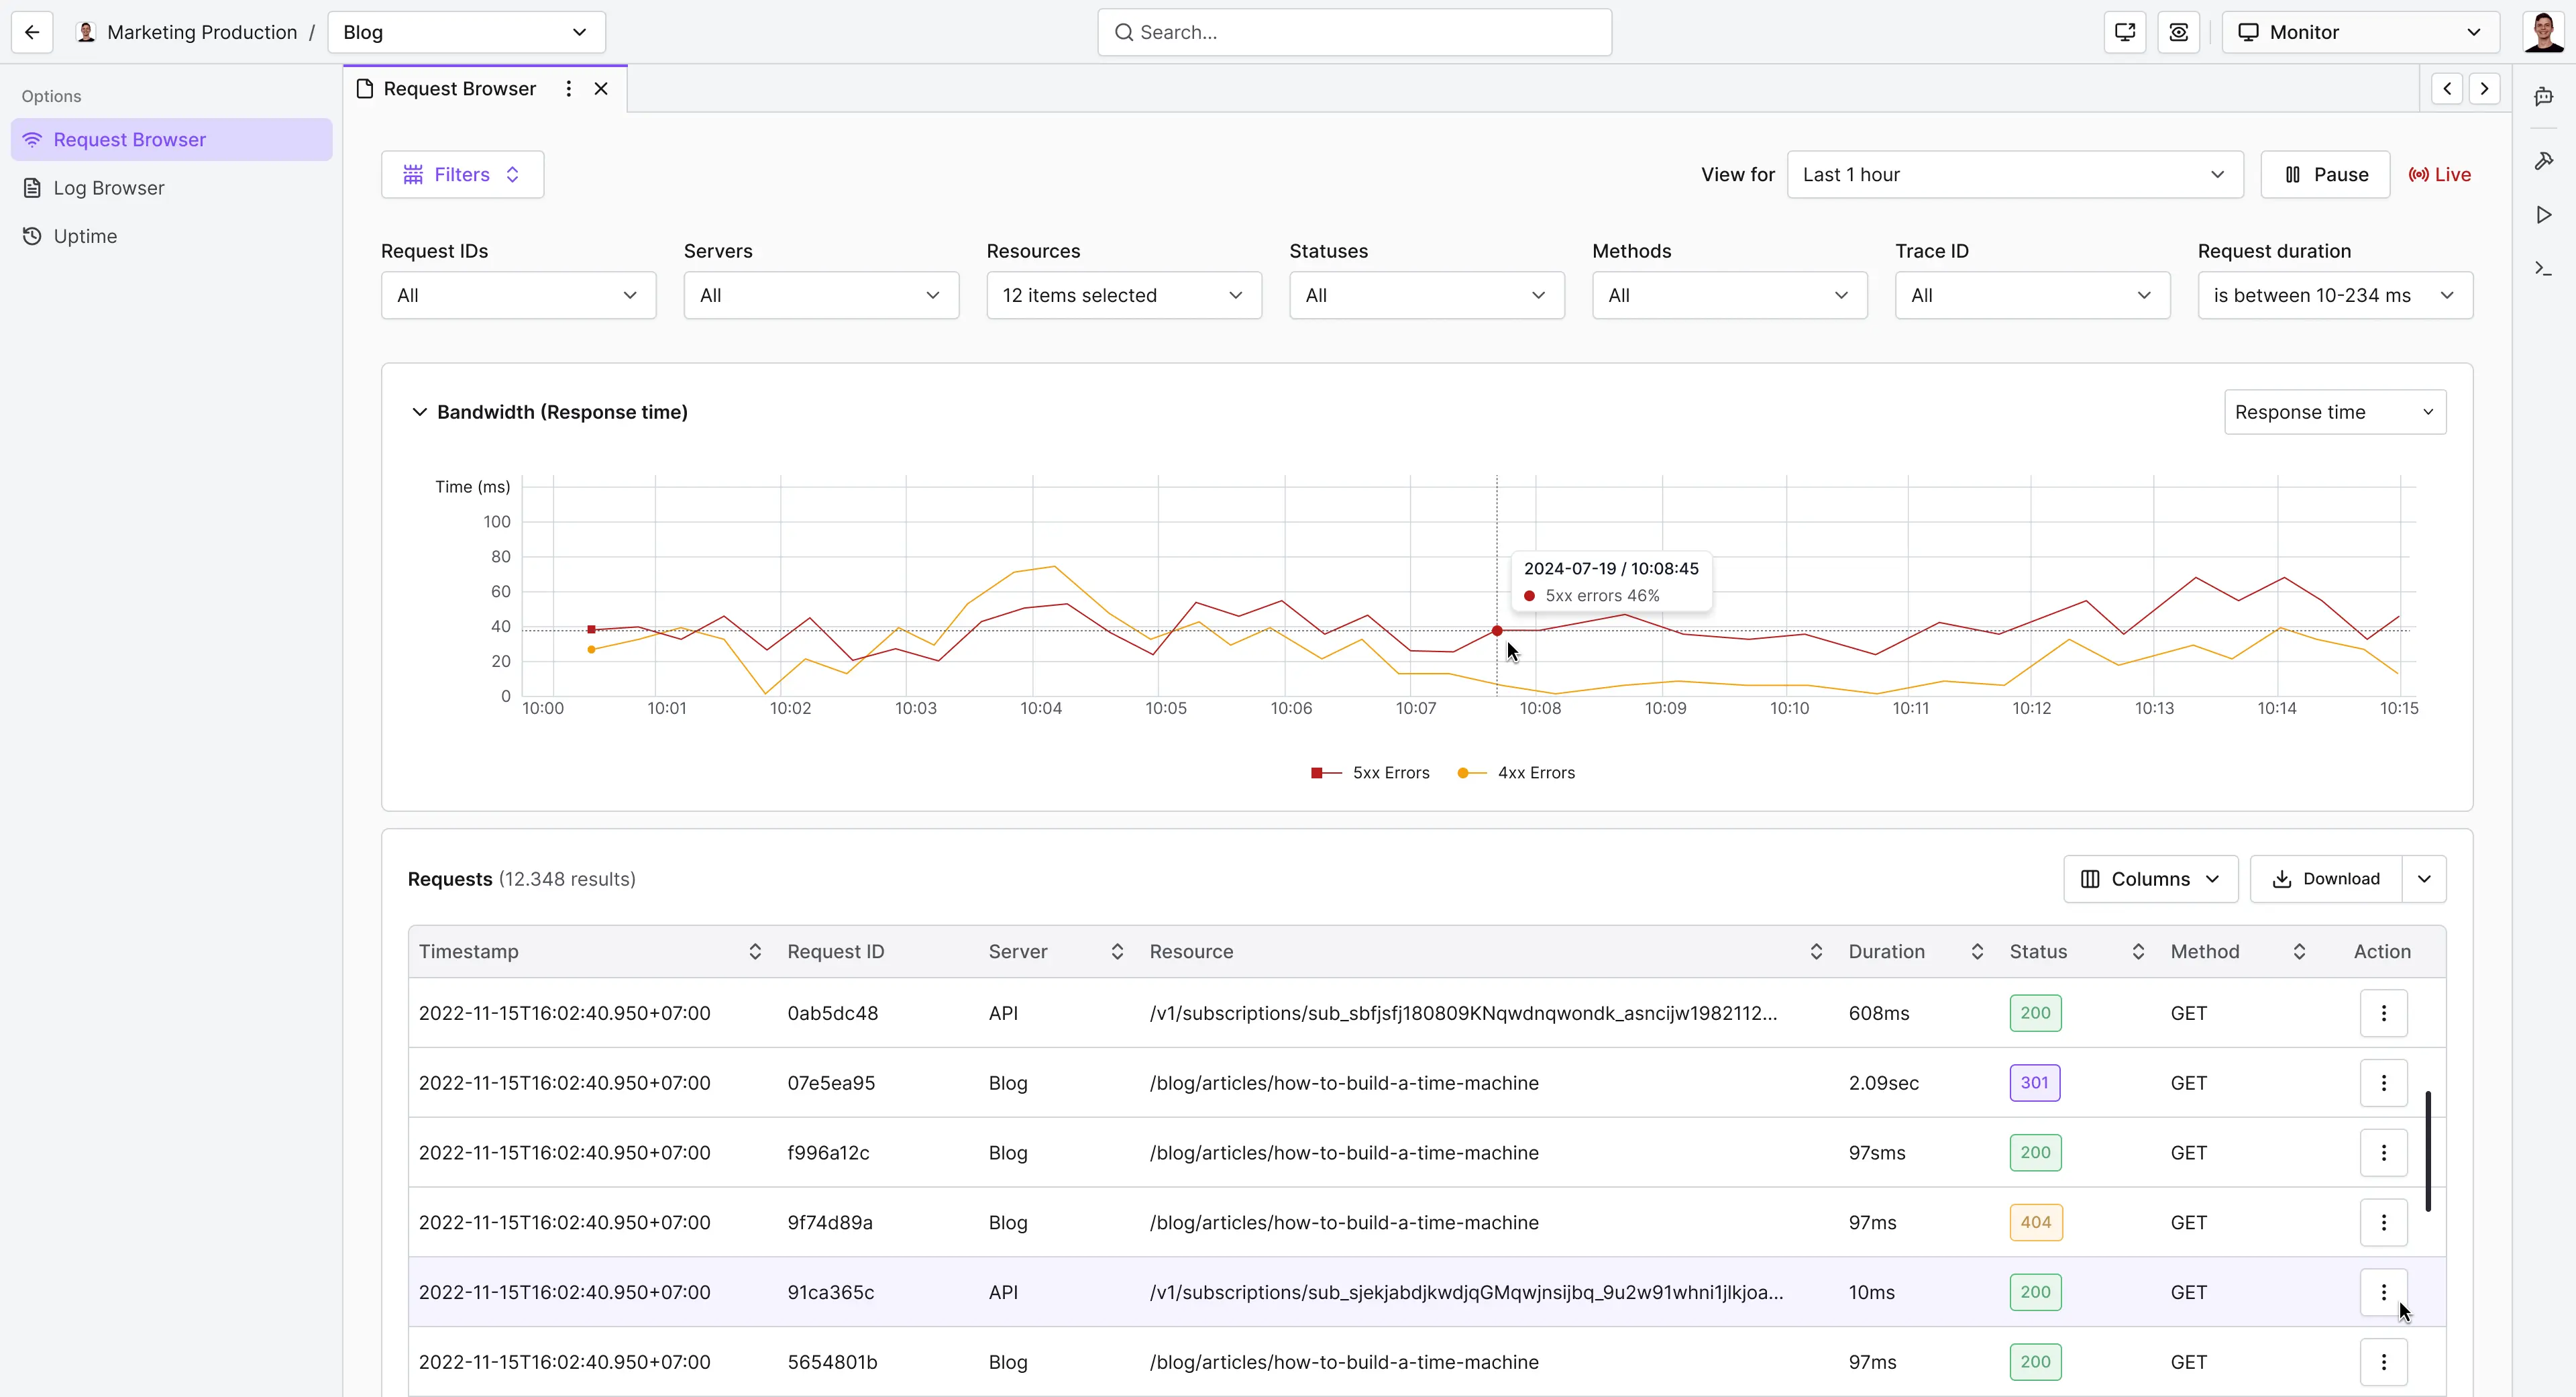Go to next tab with right chevron
2576x1397 pixels.
click(2484, 89)
